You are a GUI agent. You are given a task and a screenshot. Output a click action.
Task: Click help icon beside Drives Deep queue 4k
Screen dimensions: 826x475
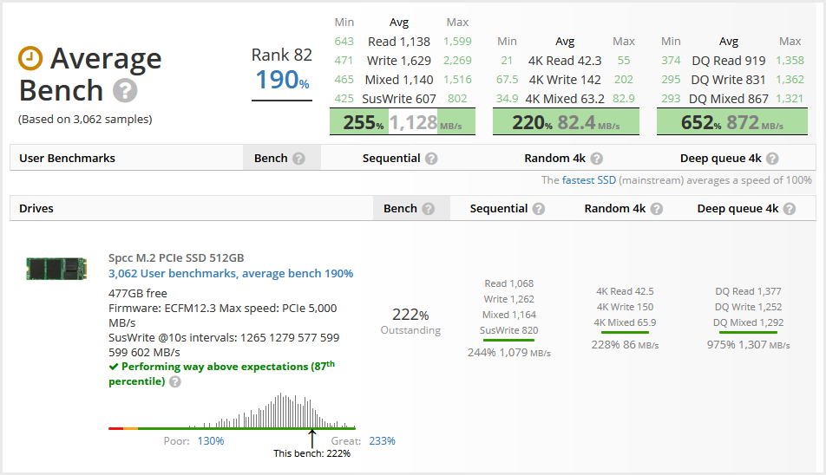coord(790,209)
